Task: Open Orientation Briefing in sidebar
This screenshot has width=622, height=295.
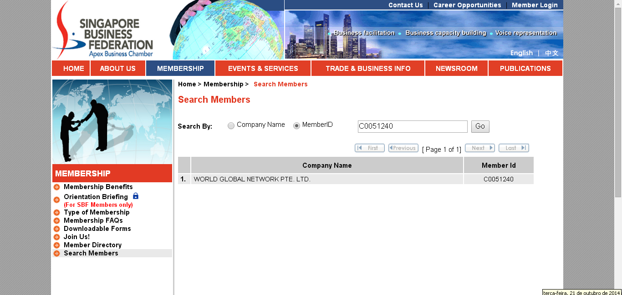Action: pos(96,197)
